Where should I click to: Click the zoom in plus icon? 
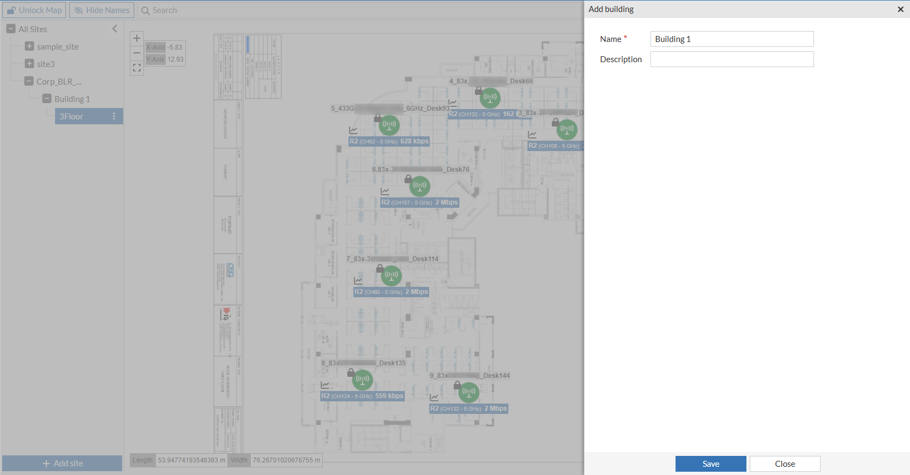click(137, 38)
